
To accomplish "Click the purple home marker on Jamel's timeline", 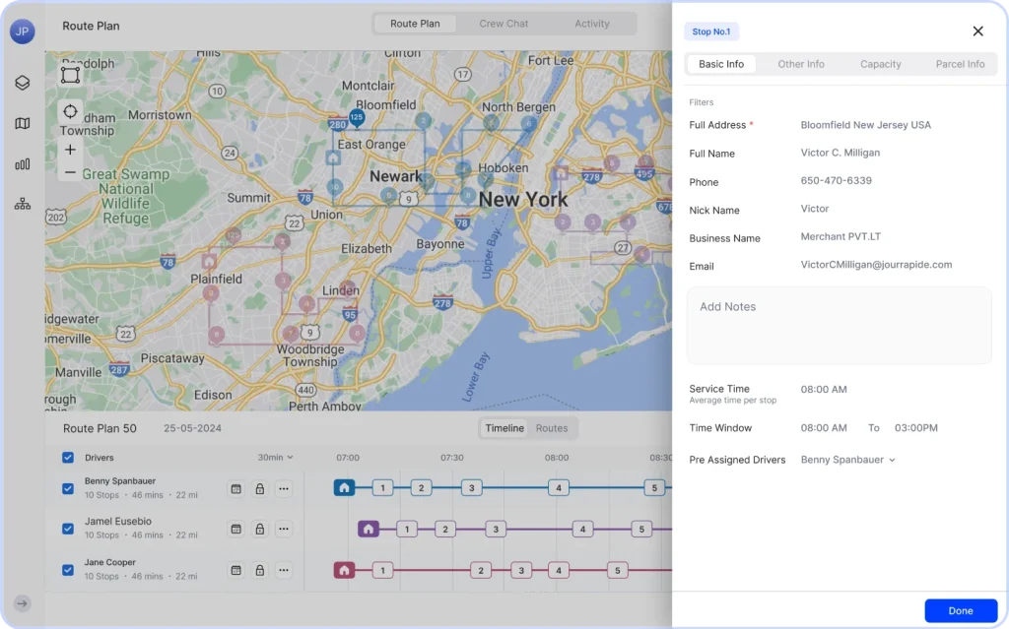I will (x=369, y=529).
